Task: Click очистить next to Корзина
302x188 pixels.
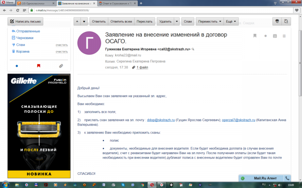Action: tap(62, 52)
